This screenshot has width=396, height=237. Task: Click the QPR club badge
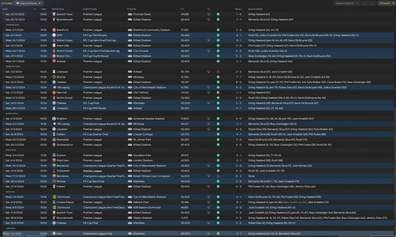point(54,35)
